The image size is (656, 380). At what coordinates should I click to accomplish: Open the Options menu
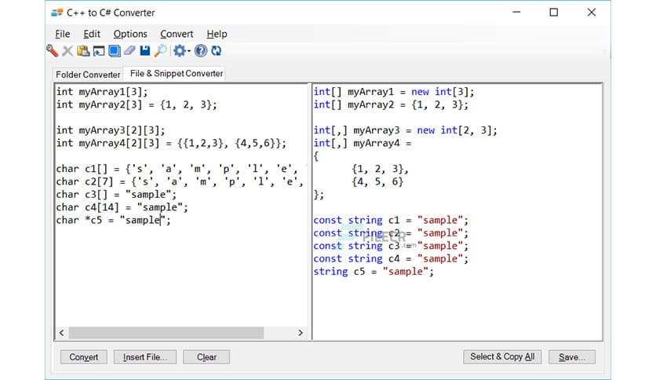(129, 34)
